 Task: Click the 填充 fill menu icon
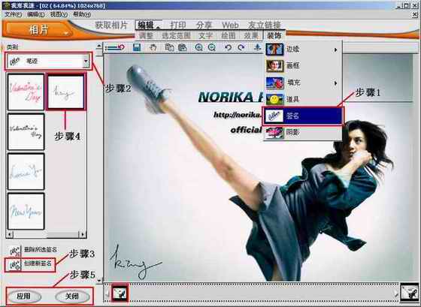[x=274, y=83]
